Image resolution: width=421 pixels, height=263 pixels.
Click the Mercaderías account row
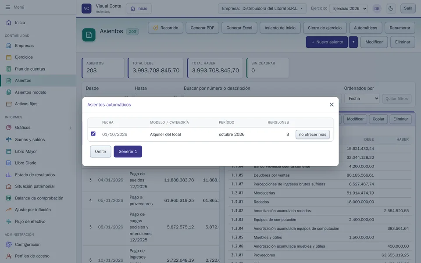[320, 193]
